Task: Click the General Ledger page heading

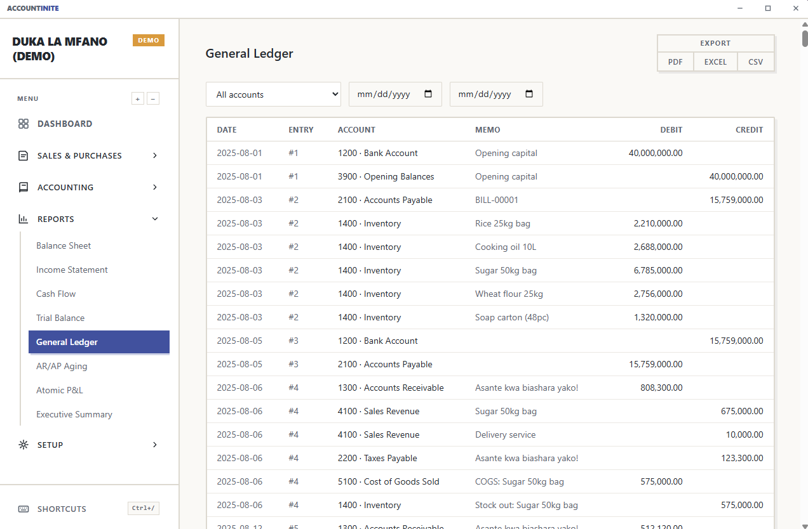Action: coord(249,53)
